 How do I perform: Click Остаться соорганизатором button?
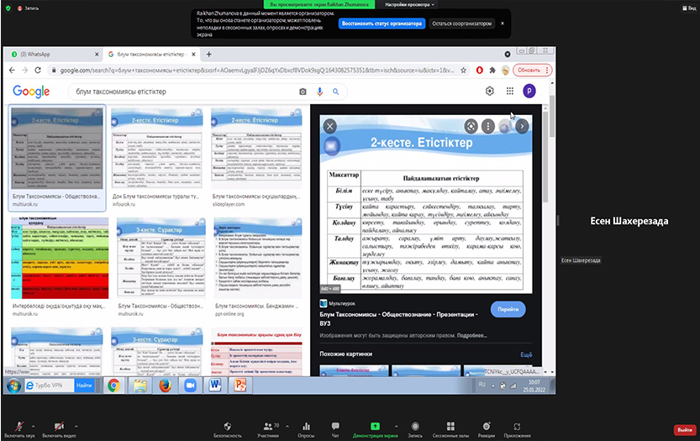point(461,24)
